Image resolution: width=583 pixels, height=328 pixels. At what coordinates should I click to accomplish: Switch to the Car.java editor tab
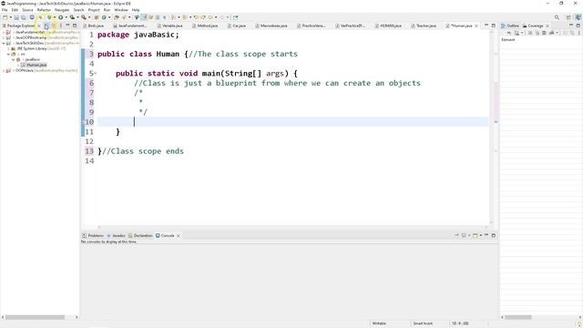tap(237, 26)
